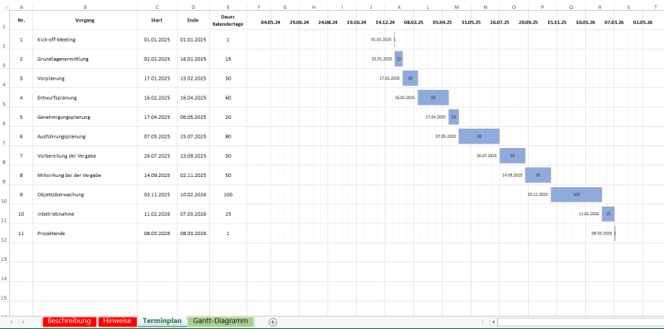
Task: Select the Terminplan sheet tab
Action: pos(162,322)
